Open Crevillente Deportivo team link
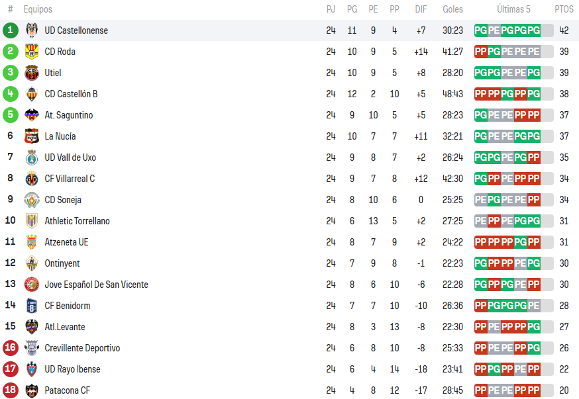The width and height of the screenshot is (579, 399). [82, 348]
